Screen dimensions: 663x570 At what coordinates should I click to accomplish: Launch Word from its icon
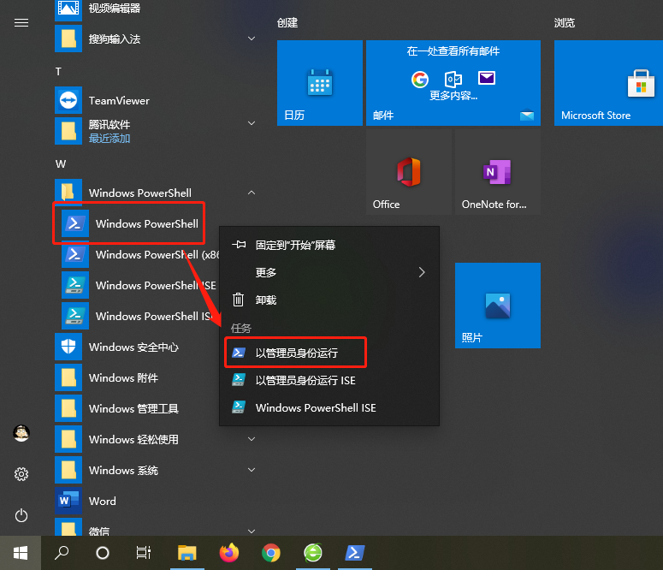tap(68, 501)
